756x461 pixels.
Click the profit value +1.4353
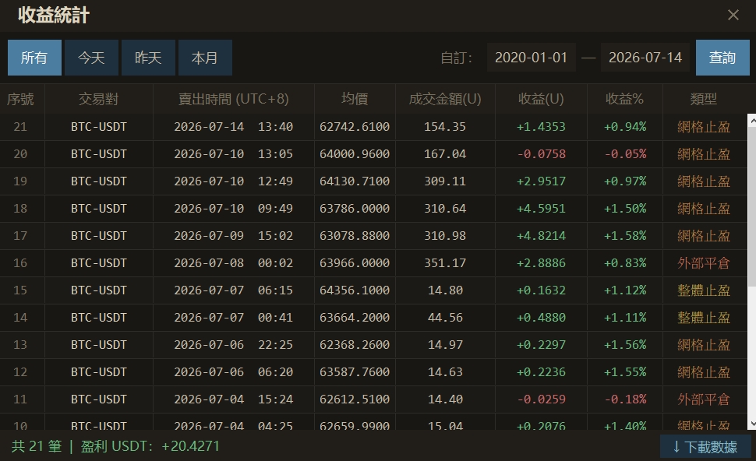coord(541,127)
